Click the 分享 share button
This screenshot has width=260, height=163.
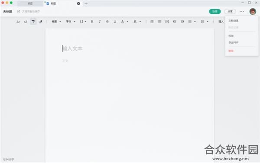230,11
